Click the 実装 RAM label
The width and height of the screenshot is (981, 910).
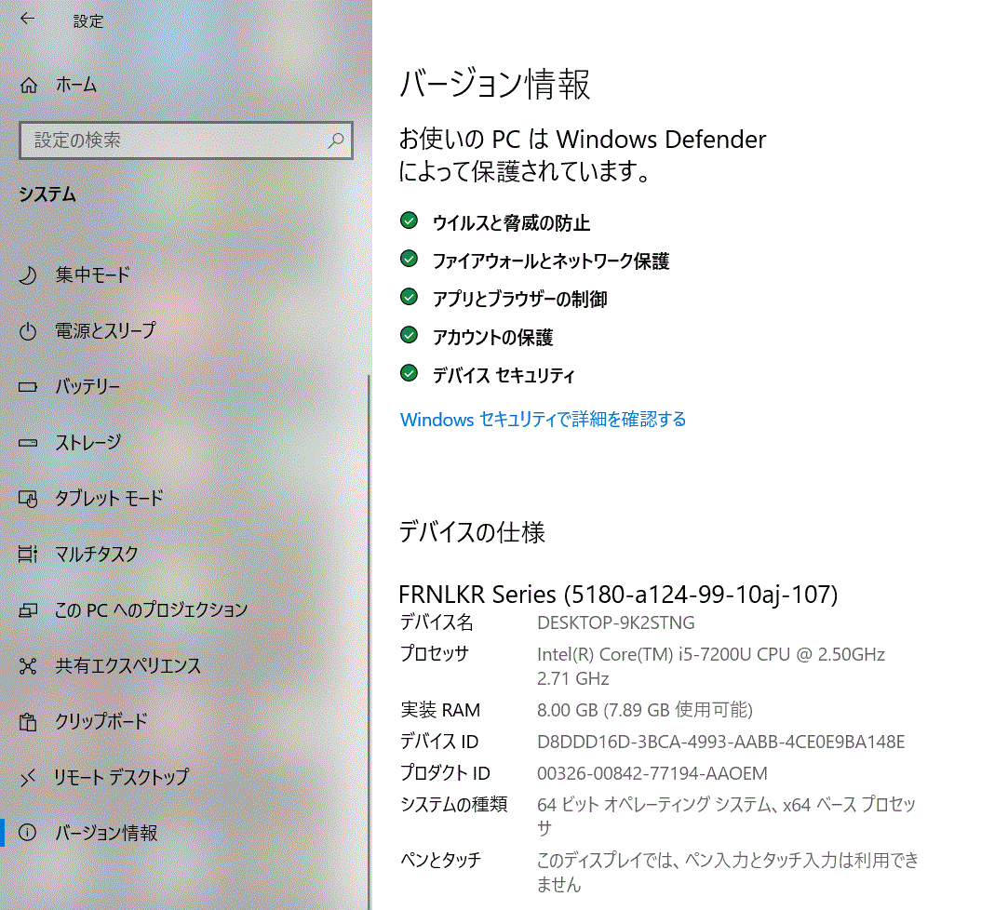click(x=440, y=710)
